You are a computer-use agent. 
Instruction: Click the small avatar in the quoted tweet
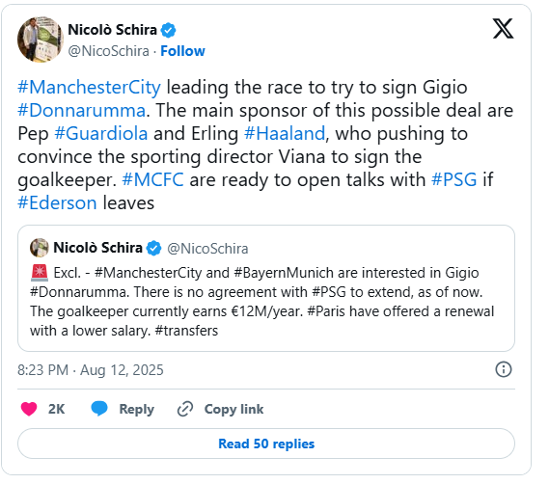40,248
